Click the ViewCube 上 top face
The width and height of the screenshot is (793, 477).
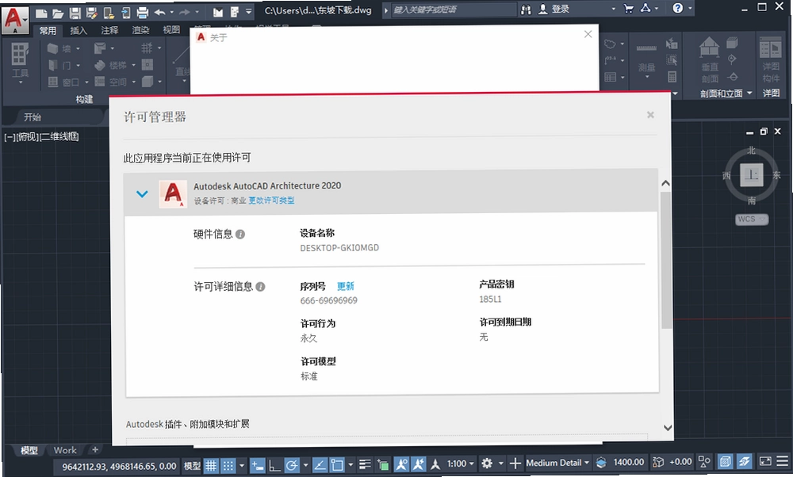click(752, 175)
